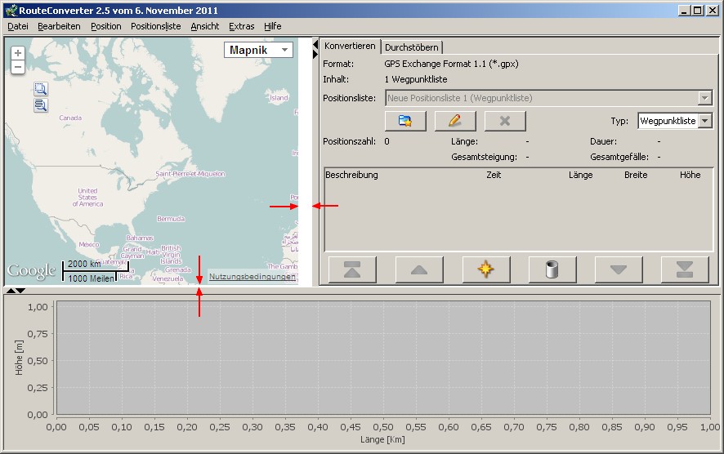The image size is (724, 454).
Task: Move selected position to top of list
Action: tap(353, 269)
